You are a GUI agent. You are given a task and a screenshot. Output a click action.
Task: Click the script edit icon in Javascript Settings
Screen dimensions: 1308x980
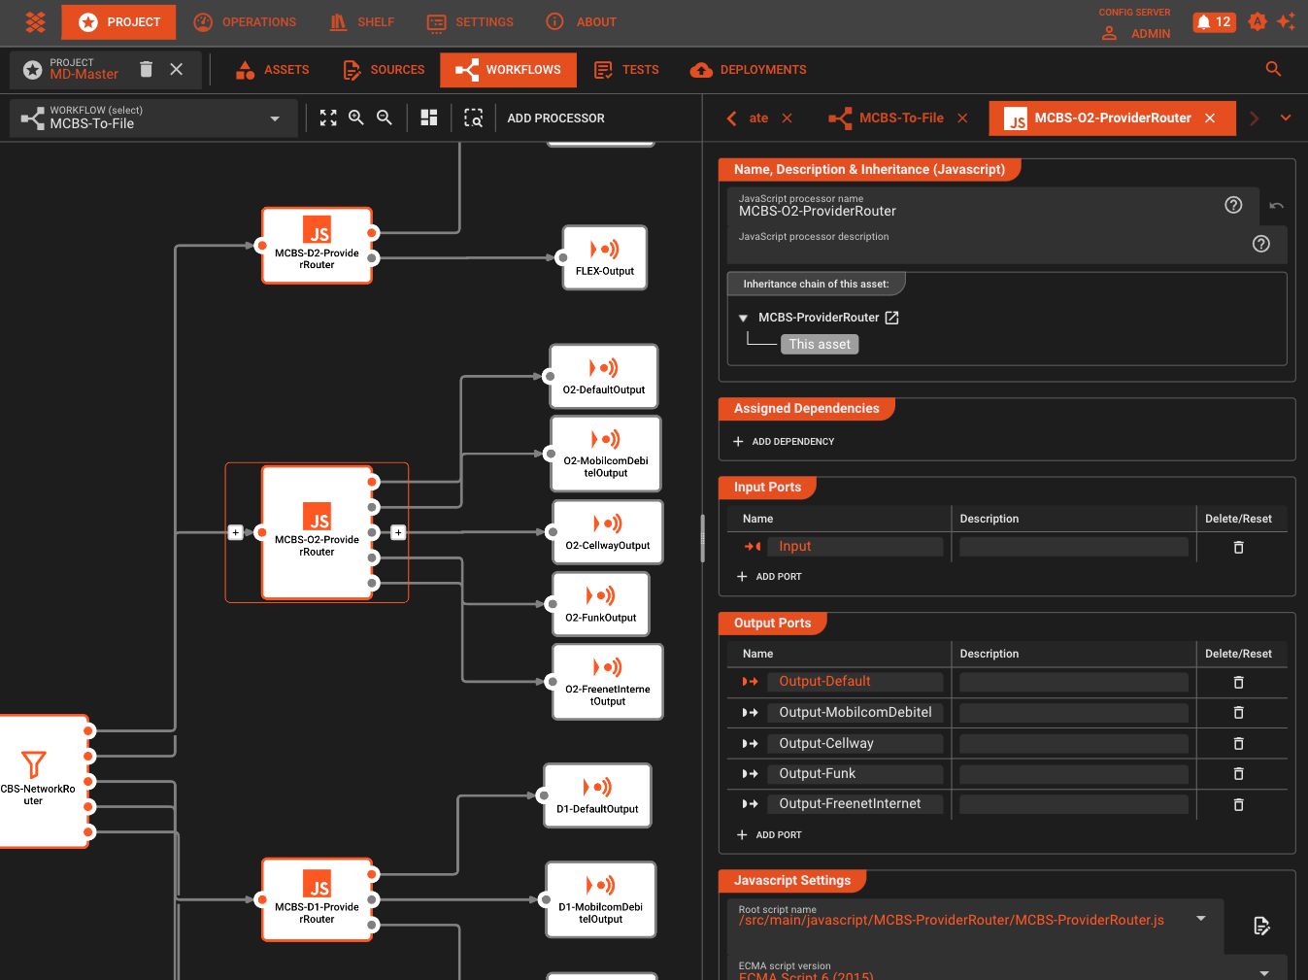pos(1261,926)
